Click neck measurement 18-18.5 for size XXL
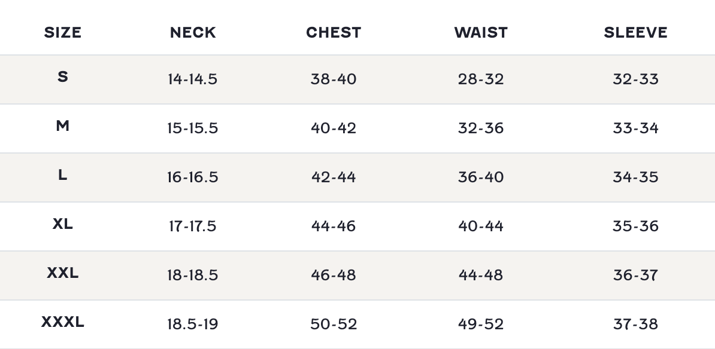 click(x=193, y=275)
